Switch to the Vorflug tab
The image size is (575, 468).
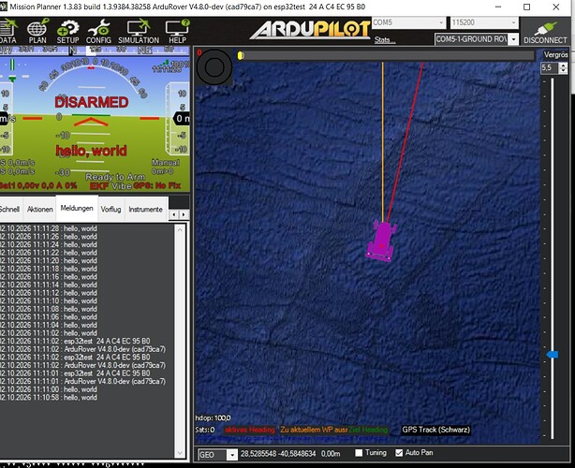pos(111,210)
